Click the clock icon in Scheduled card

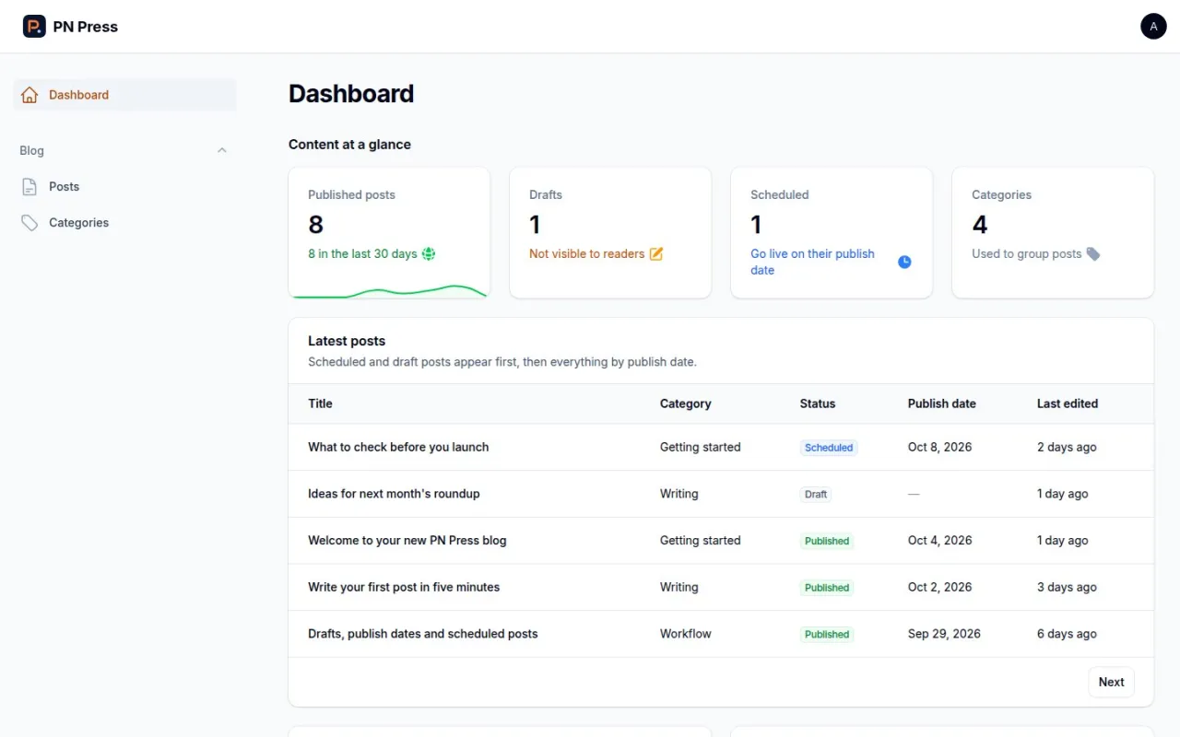(904, 262)
